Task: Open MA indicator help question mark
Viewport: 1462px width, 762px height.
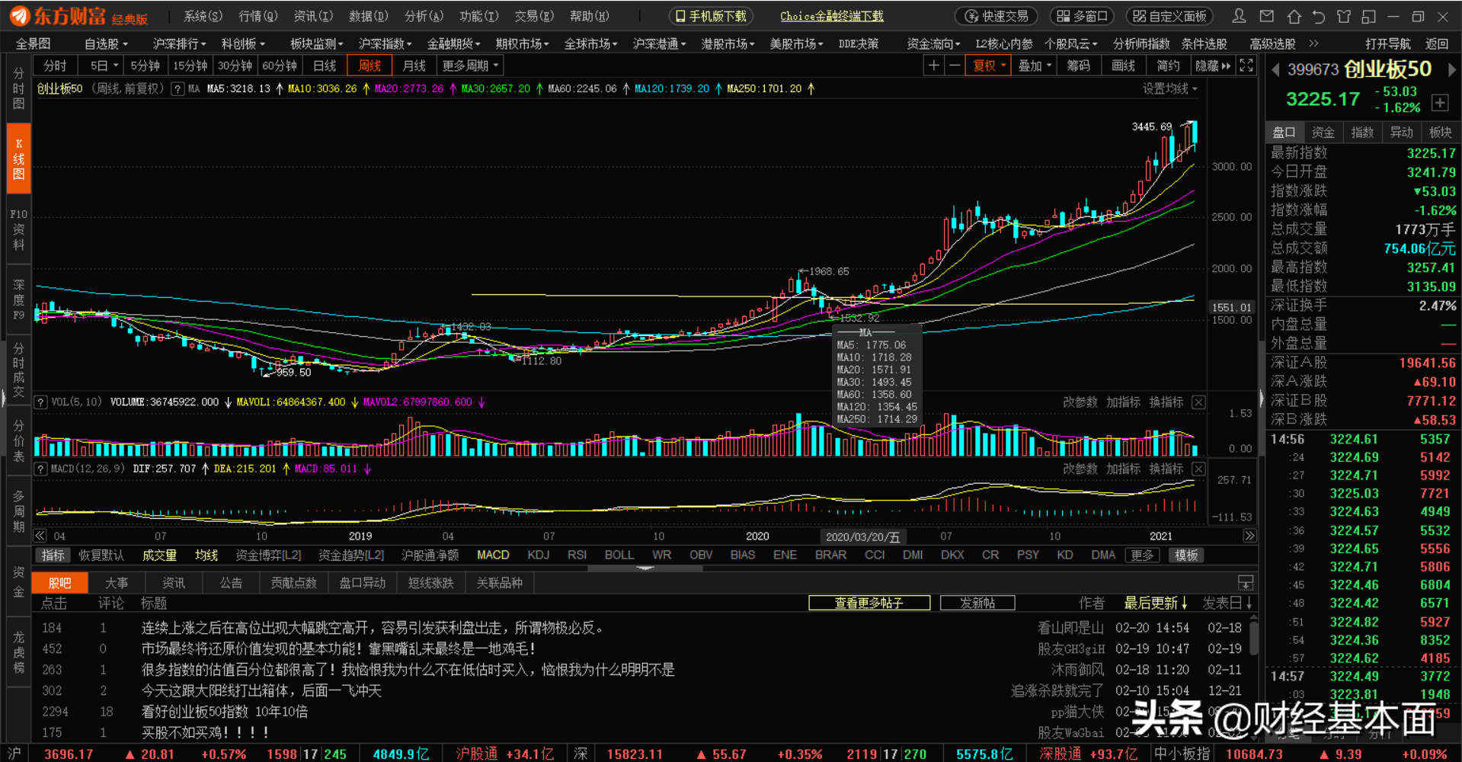Action: pos(178,89)
